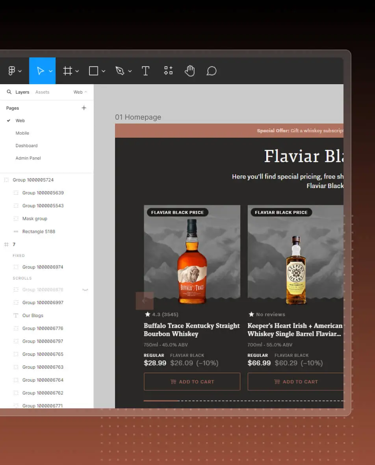Viewport: 375px width, 465px height.
Task: Click the star icon beside 4.3 rating
Action: click(x=148, y=314)
